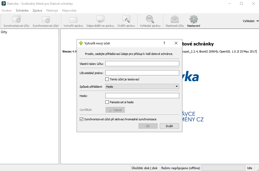Click the Úložiště: disk | disk status text
The image size is (259, 171).
click(x=145, y=168)
